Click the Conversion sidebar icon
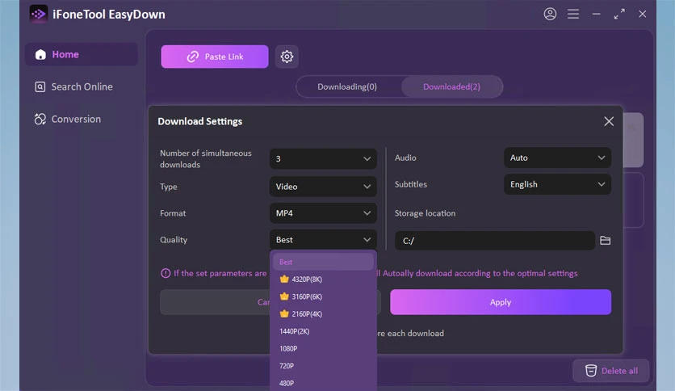 click(40, 119)
